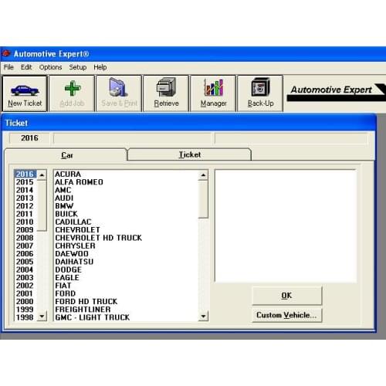
Task: Click the OK button
Action: (286, 296)
